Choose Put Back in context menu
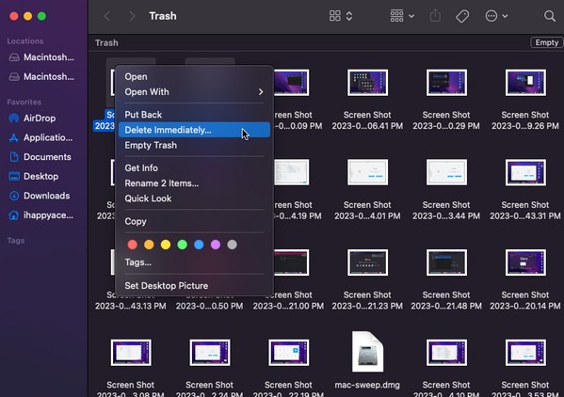The image size is (564, 397). [x=194, y=115]
